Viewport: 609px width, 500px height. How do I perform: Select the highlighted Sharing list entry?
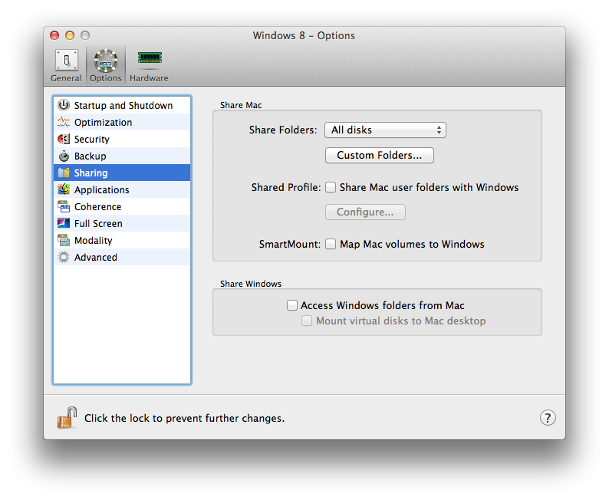coord(122,173)
